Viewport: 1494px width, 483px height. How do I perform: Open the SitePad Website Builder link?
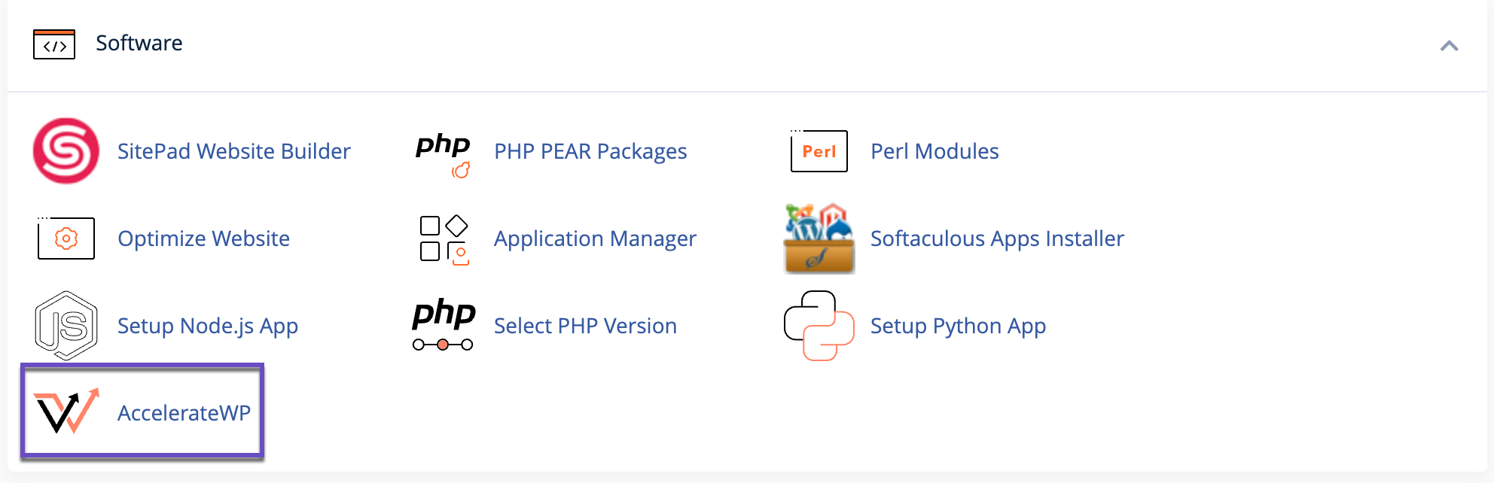[x=233, y=151]
